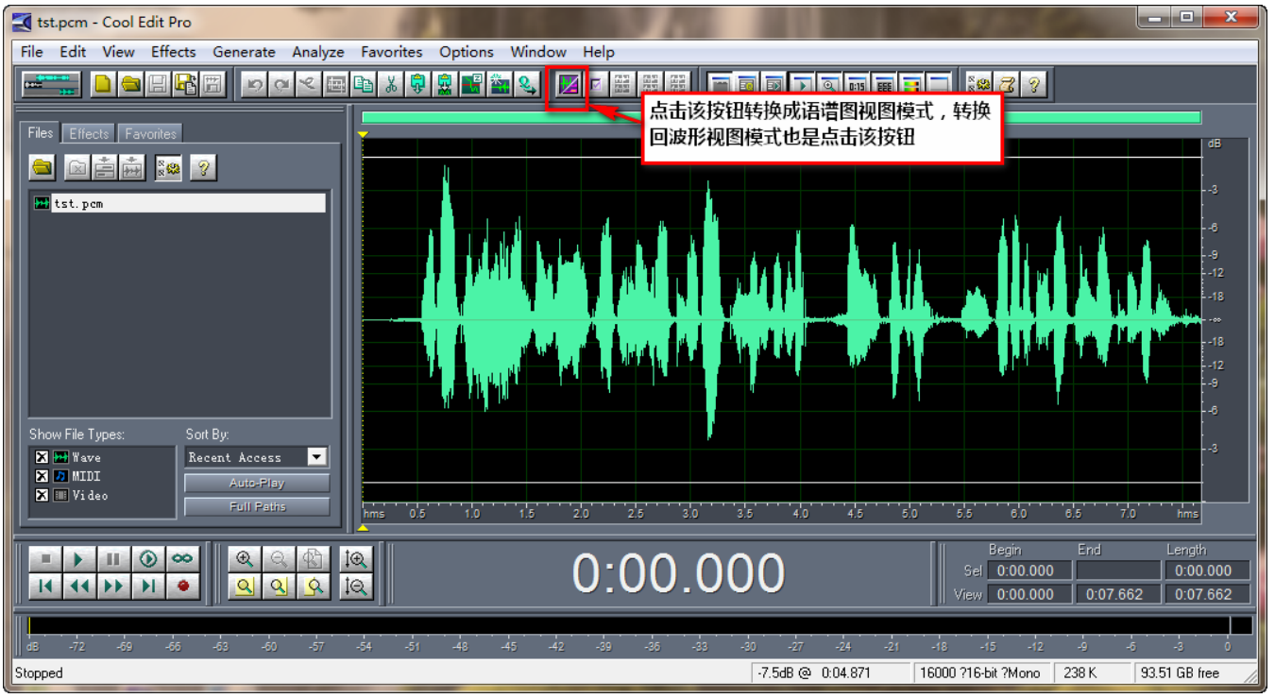Click the Save As toolbar icon

coord(185,84)
